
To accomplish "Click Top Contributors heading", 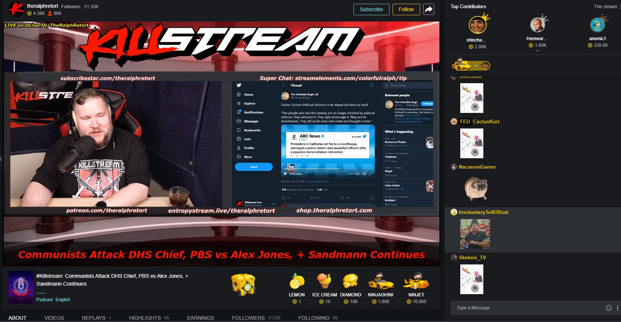I will pos(468,7).
